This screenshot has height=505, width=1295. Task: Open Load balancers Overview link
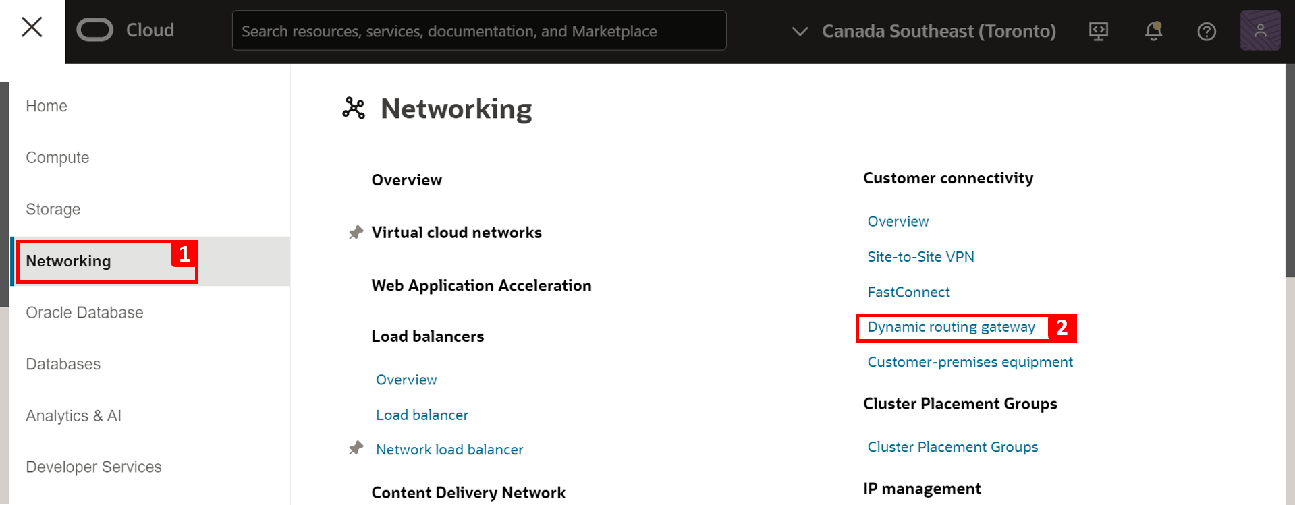(406, 380)
